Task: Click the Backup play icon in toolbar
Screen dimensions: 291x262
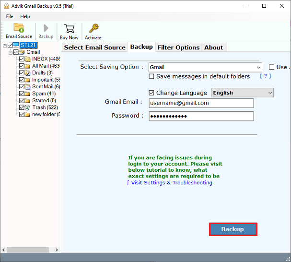Action: point(46,28)
